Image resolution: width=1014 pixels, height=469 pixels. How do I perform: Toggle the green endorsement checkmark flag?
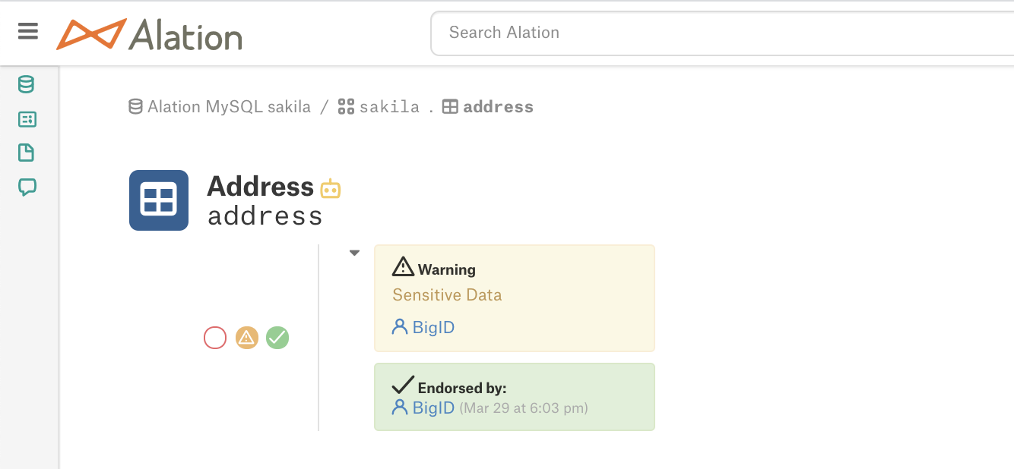(x=277, y=338)
